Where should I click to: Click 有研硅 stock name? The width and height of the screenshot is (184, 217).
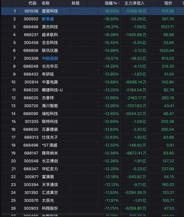point(48,74)
